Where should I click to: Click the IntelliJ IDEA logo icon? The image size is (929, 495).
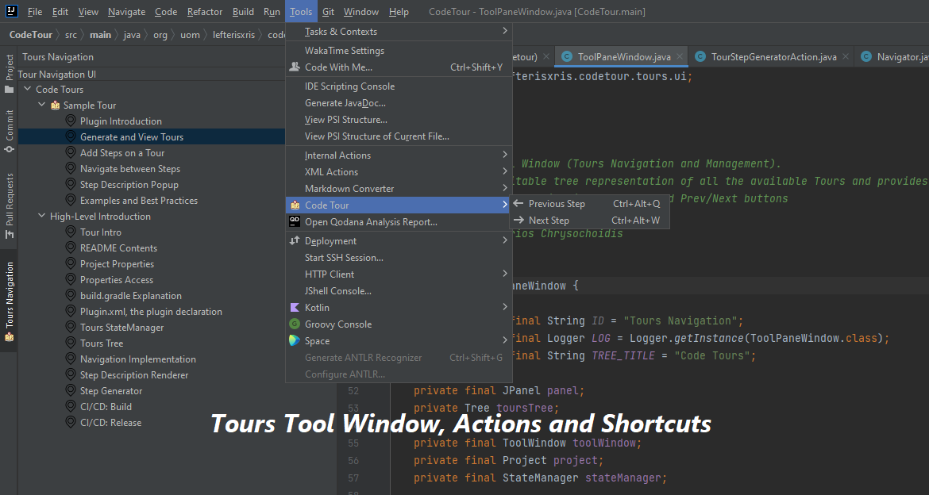coord(12,11)
